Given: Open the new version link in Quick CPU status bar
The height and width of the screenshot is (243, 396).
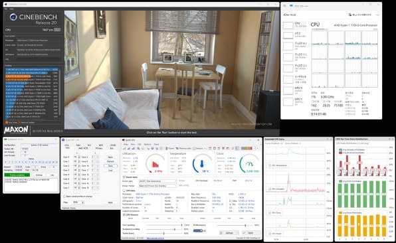Looking at the screenshot, I should [x=155, y=238].
